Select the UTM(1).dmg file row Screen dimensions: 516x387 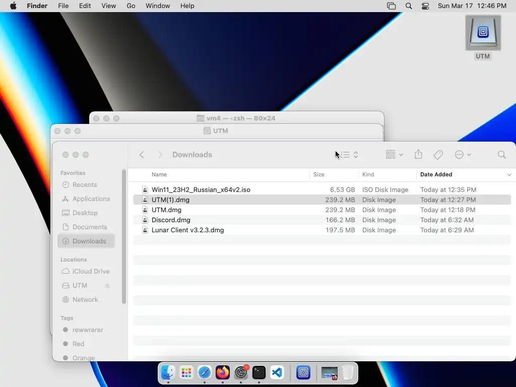322,200
